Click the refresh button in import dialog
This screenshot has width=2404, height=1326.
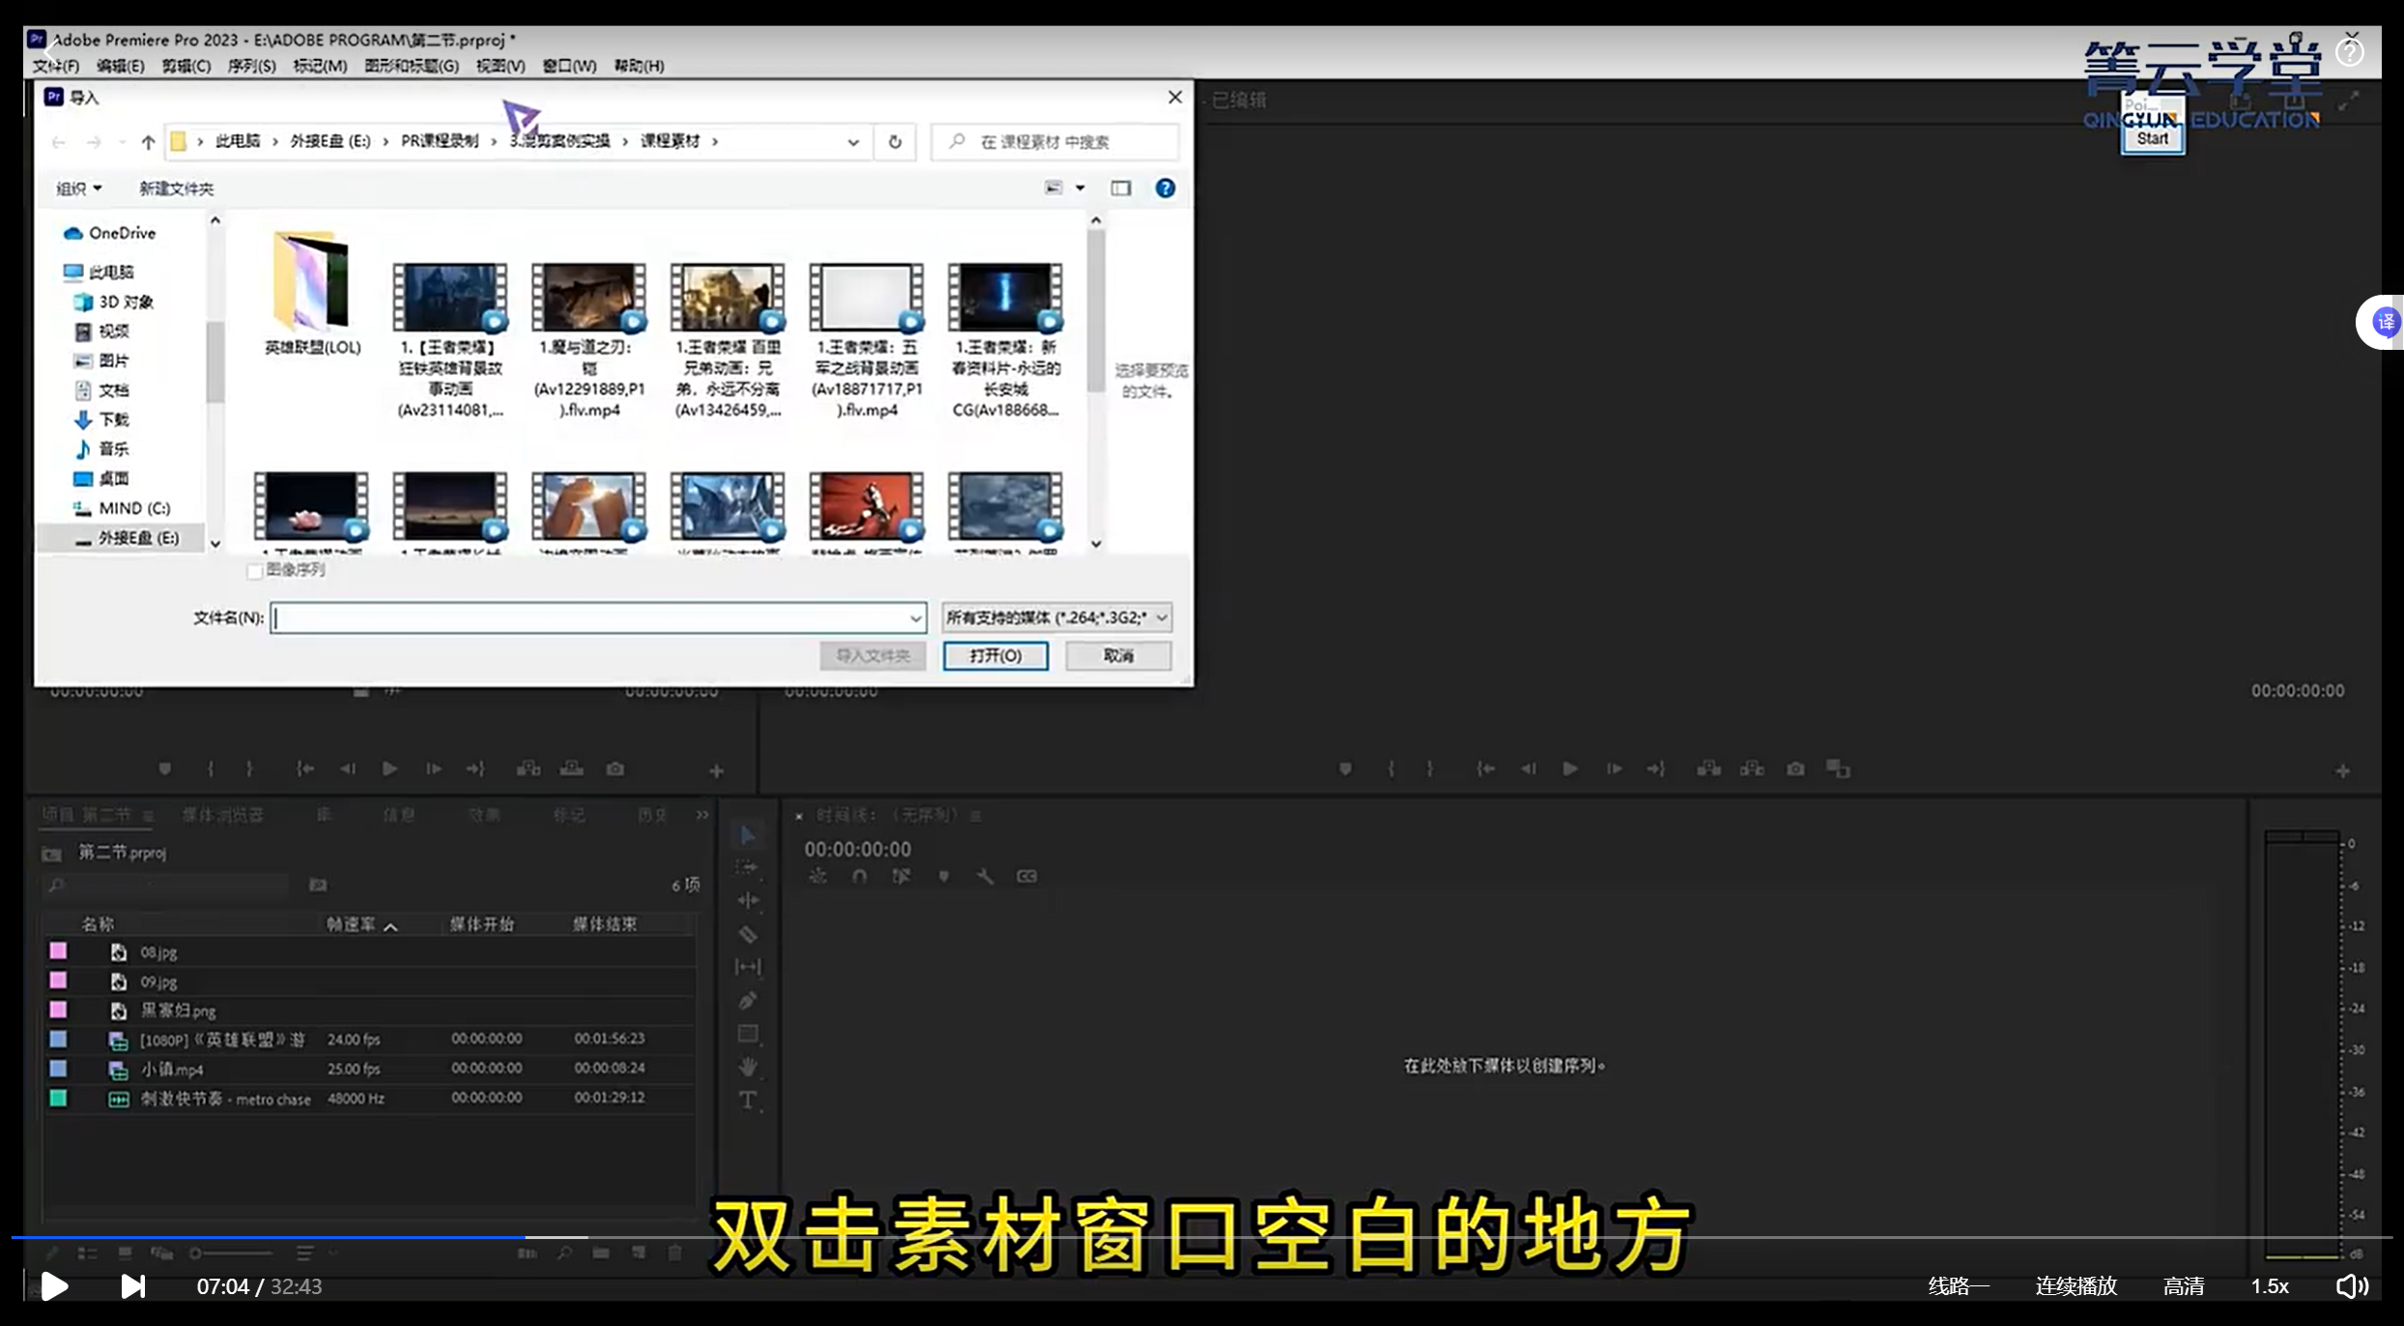pyautogui.click(x=895, y=142)
